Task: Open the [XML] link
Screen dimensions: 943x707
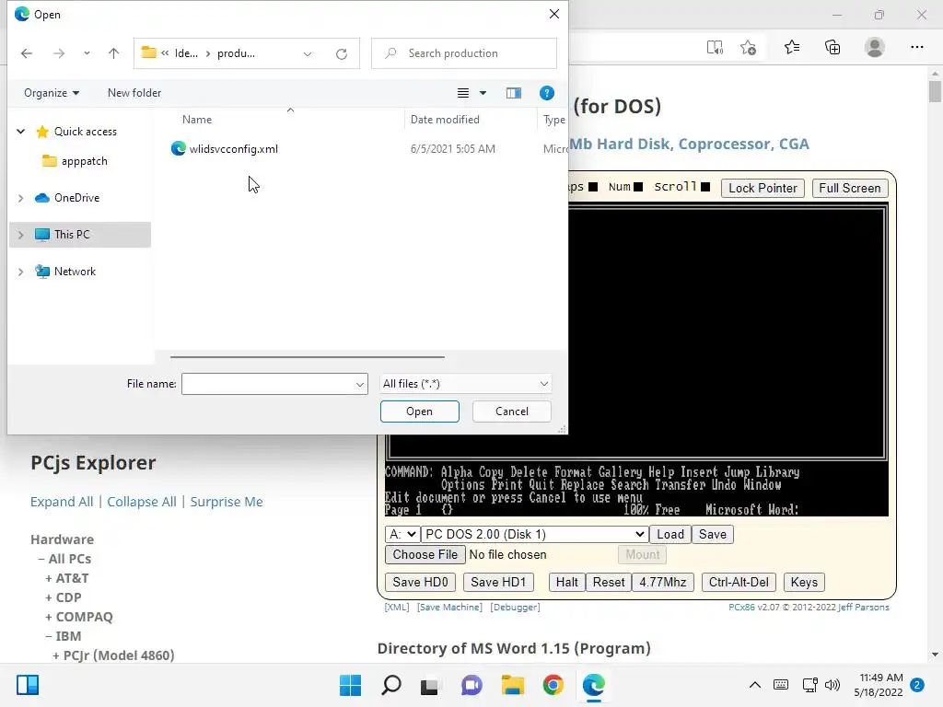Action: 396,608
